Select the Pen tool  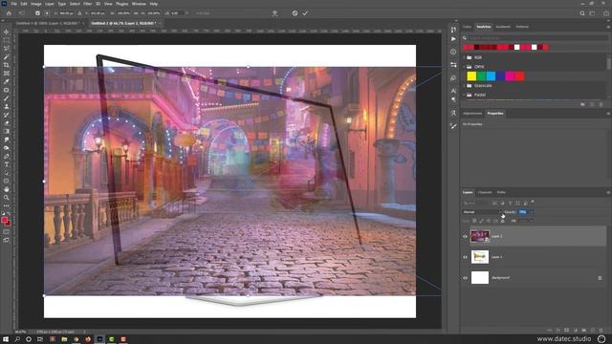[x=7, y=157]
